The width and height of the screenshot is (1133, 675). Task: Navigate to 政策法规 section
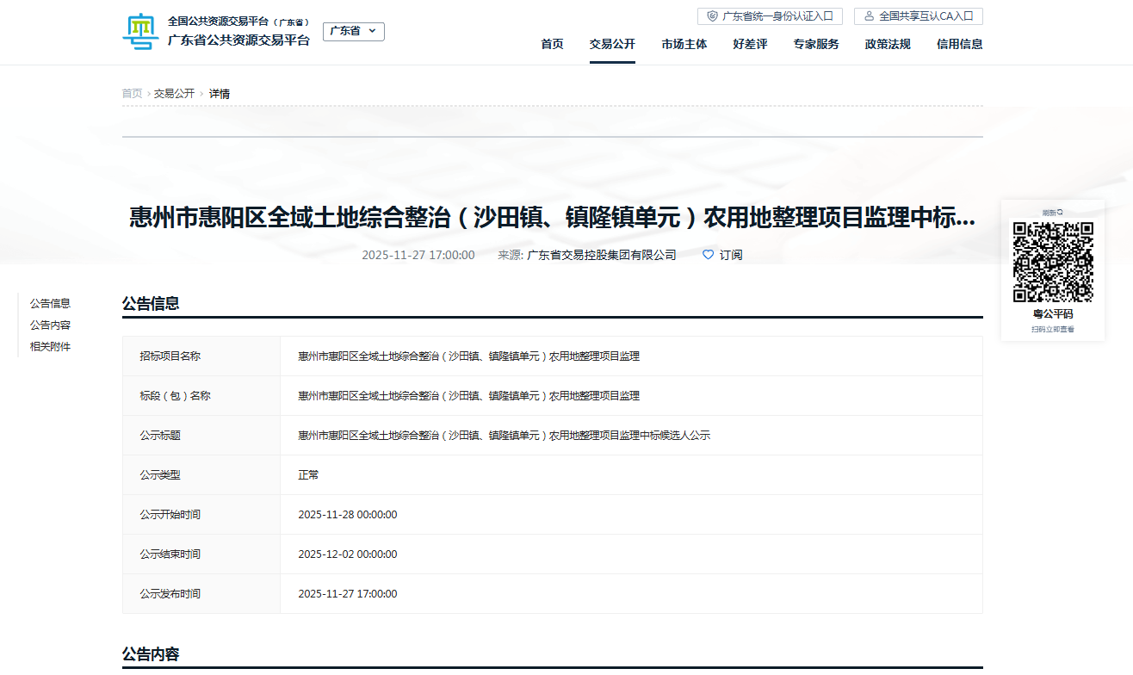point(888,45)
